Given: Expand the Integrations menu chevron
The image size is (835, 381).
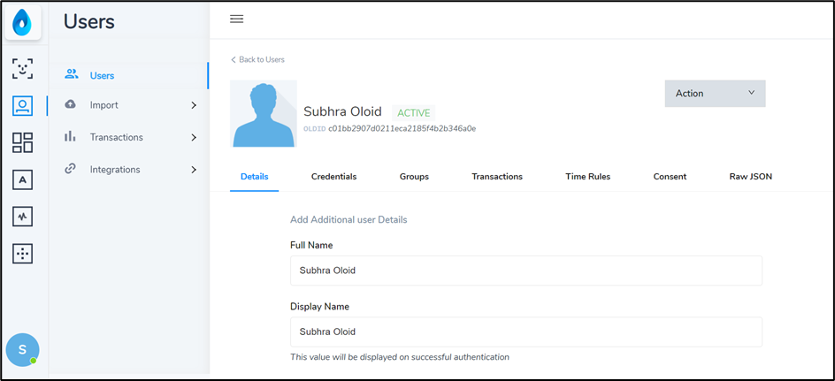Looking at the screenshot, I should [x=194, y=170].
